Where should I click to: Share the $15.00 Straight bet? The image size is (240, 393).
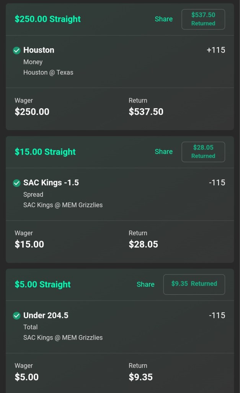[x=163, y=152]
